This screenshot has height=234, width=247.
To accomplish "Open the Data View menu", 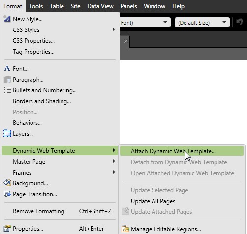I will tap(100, 6).
